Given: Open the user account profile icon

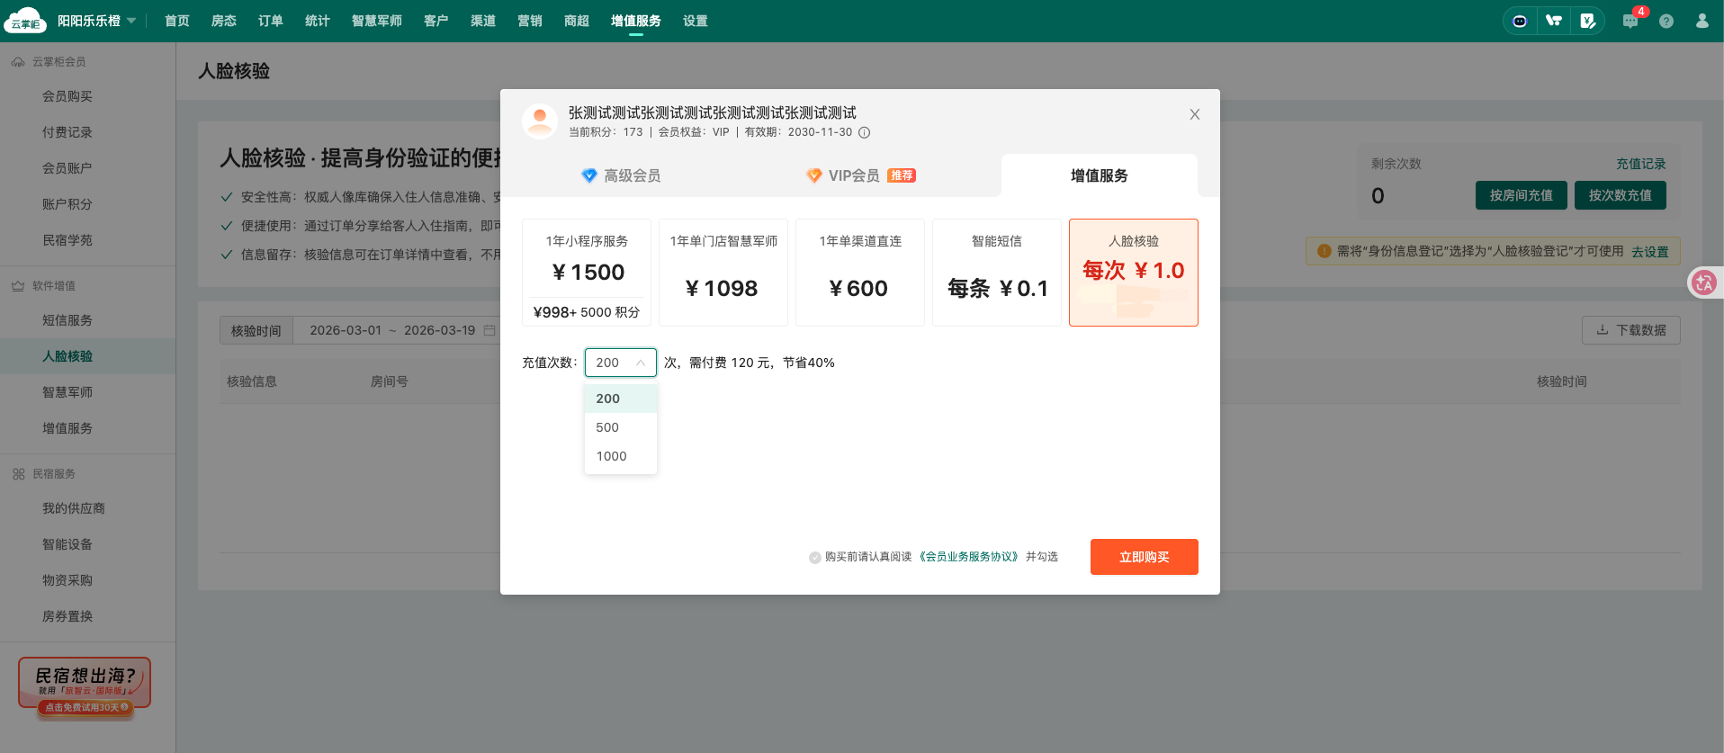Looking at the screenshot, I should 1702,21.
